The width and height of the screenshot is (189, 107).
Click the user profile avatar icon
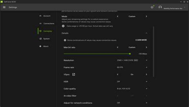point(160,7)
